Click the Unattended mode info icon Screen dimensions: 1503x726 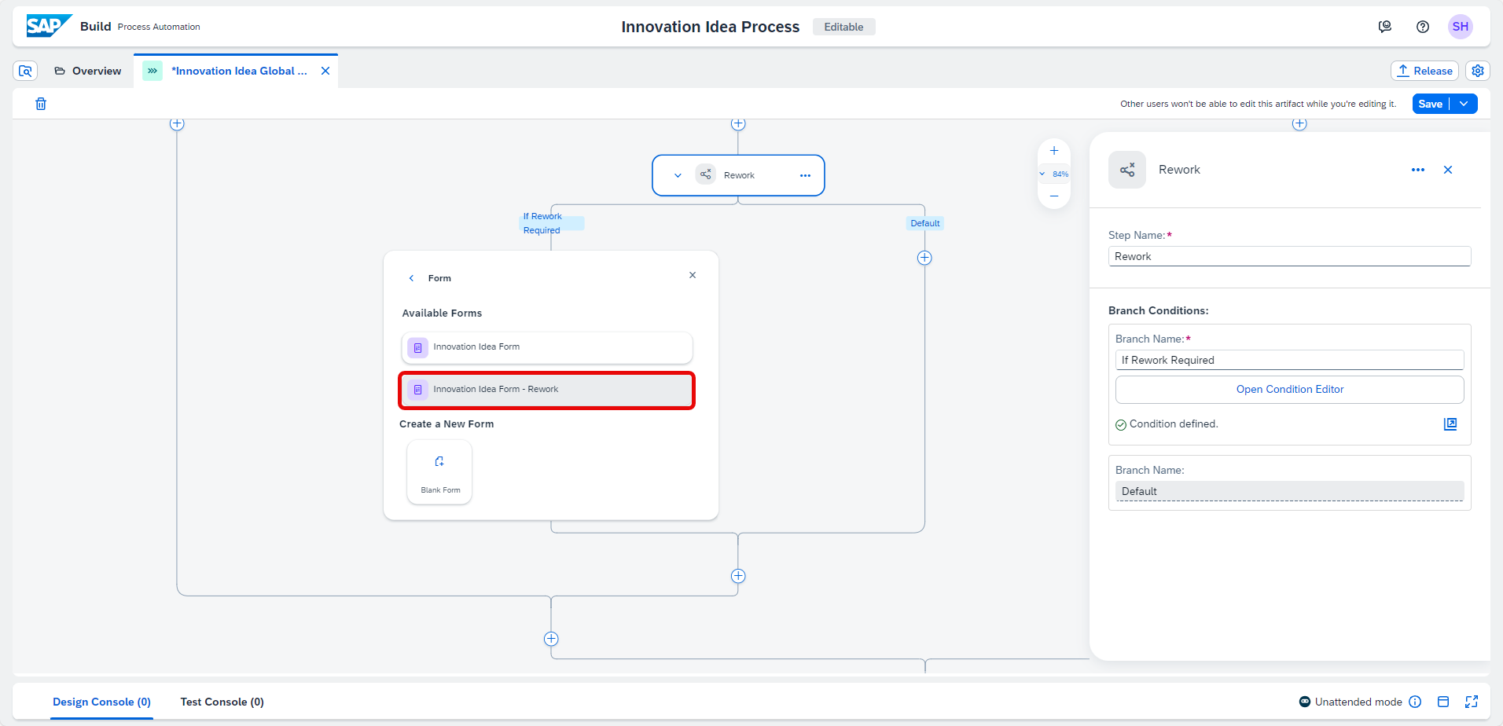[x=1415, y=702]
